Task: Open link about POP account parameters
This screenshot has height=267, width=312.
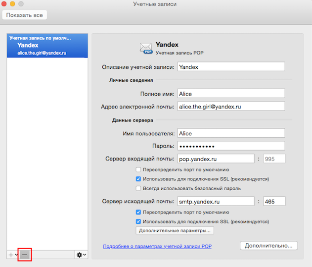Action: click(x=157, y=246)
